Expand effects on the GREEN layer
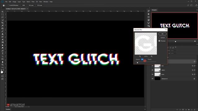 click(x=196, y=70)
